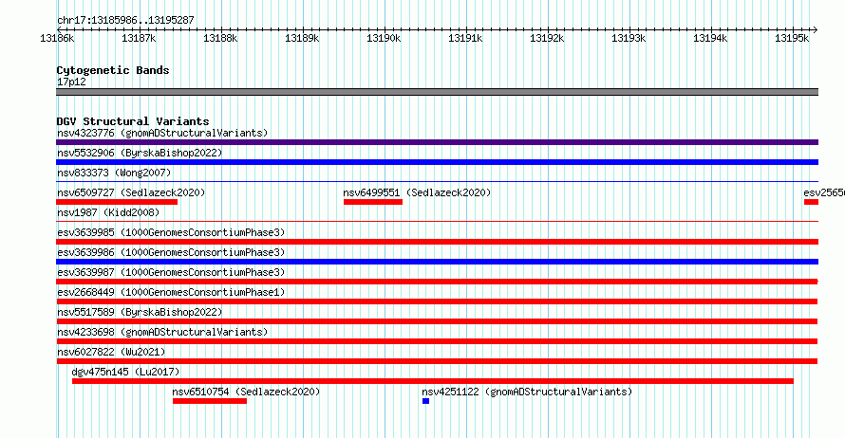
Task: Click the 13195k ruler label
Action: [792, 39]
